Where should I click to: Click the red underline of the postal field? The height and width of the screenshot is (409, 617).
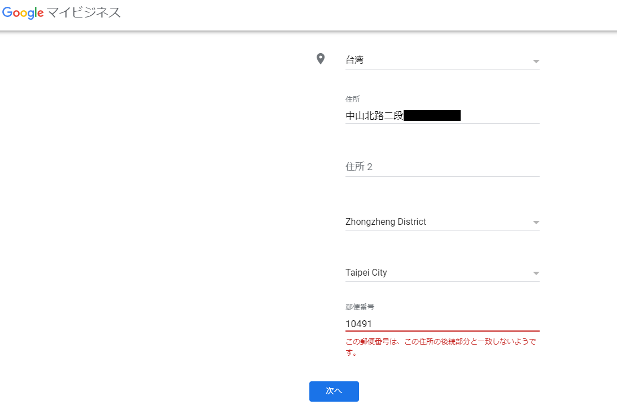(x=443, y=331)
